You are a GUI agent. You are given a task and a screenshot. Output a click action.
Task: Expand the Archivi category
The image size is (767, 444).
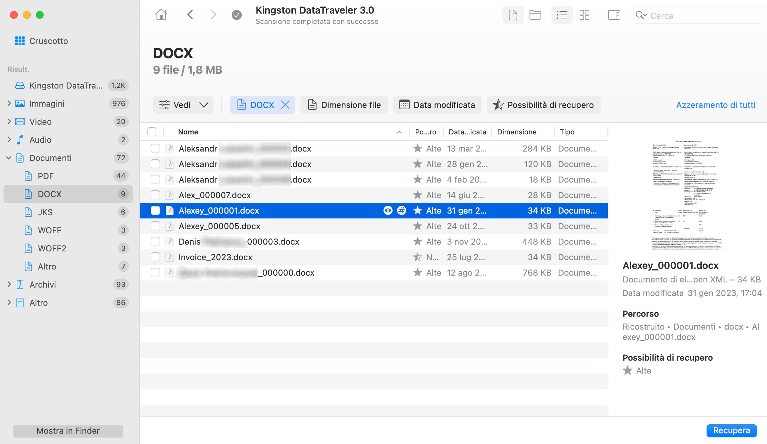pyautogui.click(x=9, y=284)
